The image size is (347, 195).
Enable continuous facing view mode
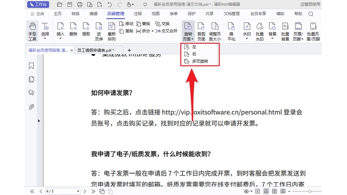pos(283,191)
